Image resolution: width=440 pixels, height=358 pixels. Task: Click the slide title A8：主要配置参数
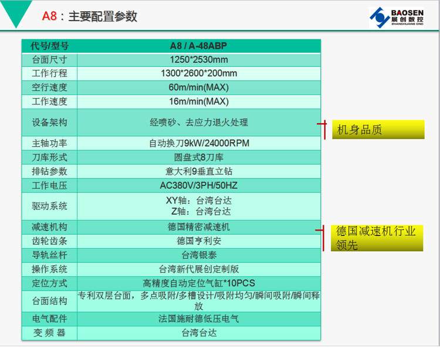tap(90, 16)
